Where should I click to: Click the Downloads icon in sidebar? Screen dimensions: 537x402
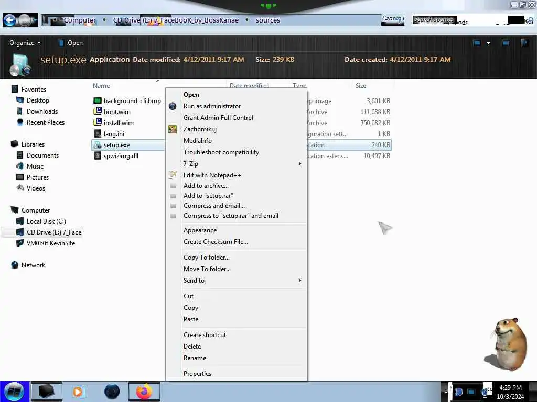coord(20,111)
